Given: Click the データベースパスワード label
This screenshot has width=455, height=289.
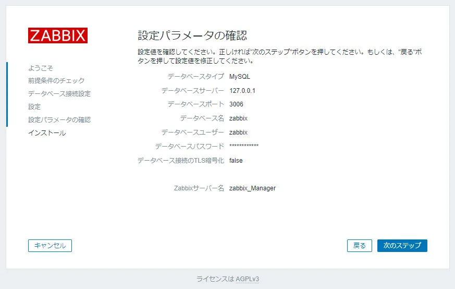Looking at the screenshot, I should pyautogui.click(x=190, y=147).
